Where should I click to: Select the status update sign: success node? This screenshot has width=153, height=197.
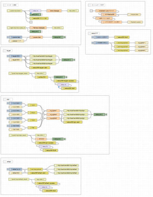click(x=46, y=143)
